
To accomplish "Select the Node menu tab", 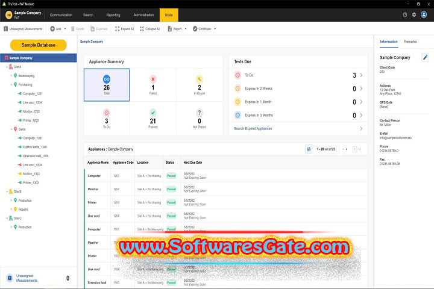I will pyautogui.click(x=169, y=15).
